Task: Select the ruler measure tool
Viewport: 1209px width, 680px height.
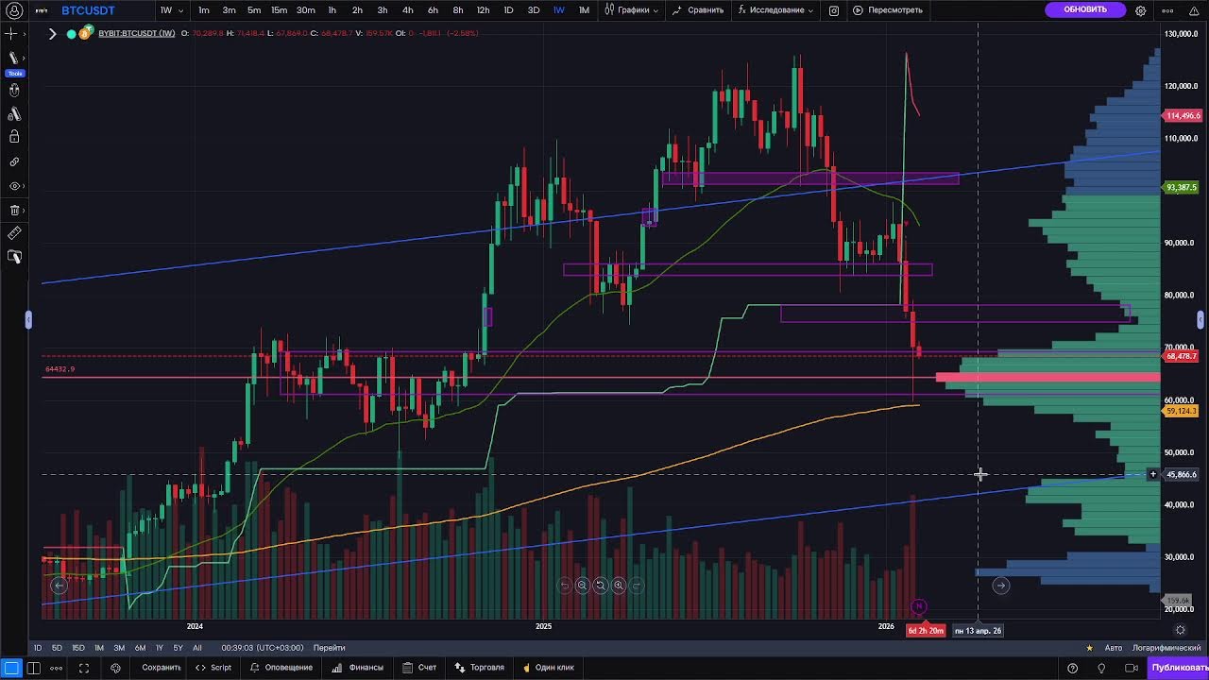Action: coord(14,233)
